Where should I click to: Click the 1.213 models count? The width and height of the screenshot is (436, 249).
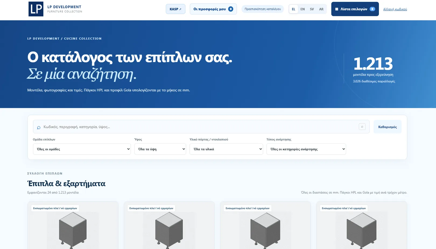[373, 64]
